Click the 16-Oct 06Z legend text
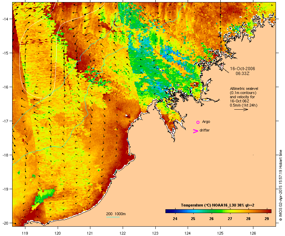The image size is (285, 236). [x=239, y=101]
